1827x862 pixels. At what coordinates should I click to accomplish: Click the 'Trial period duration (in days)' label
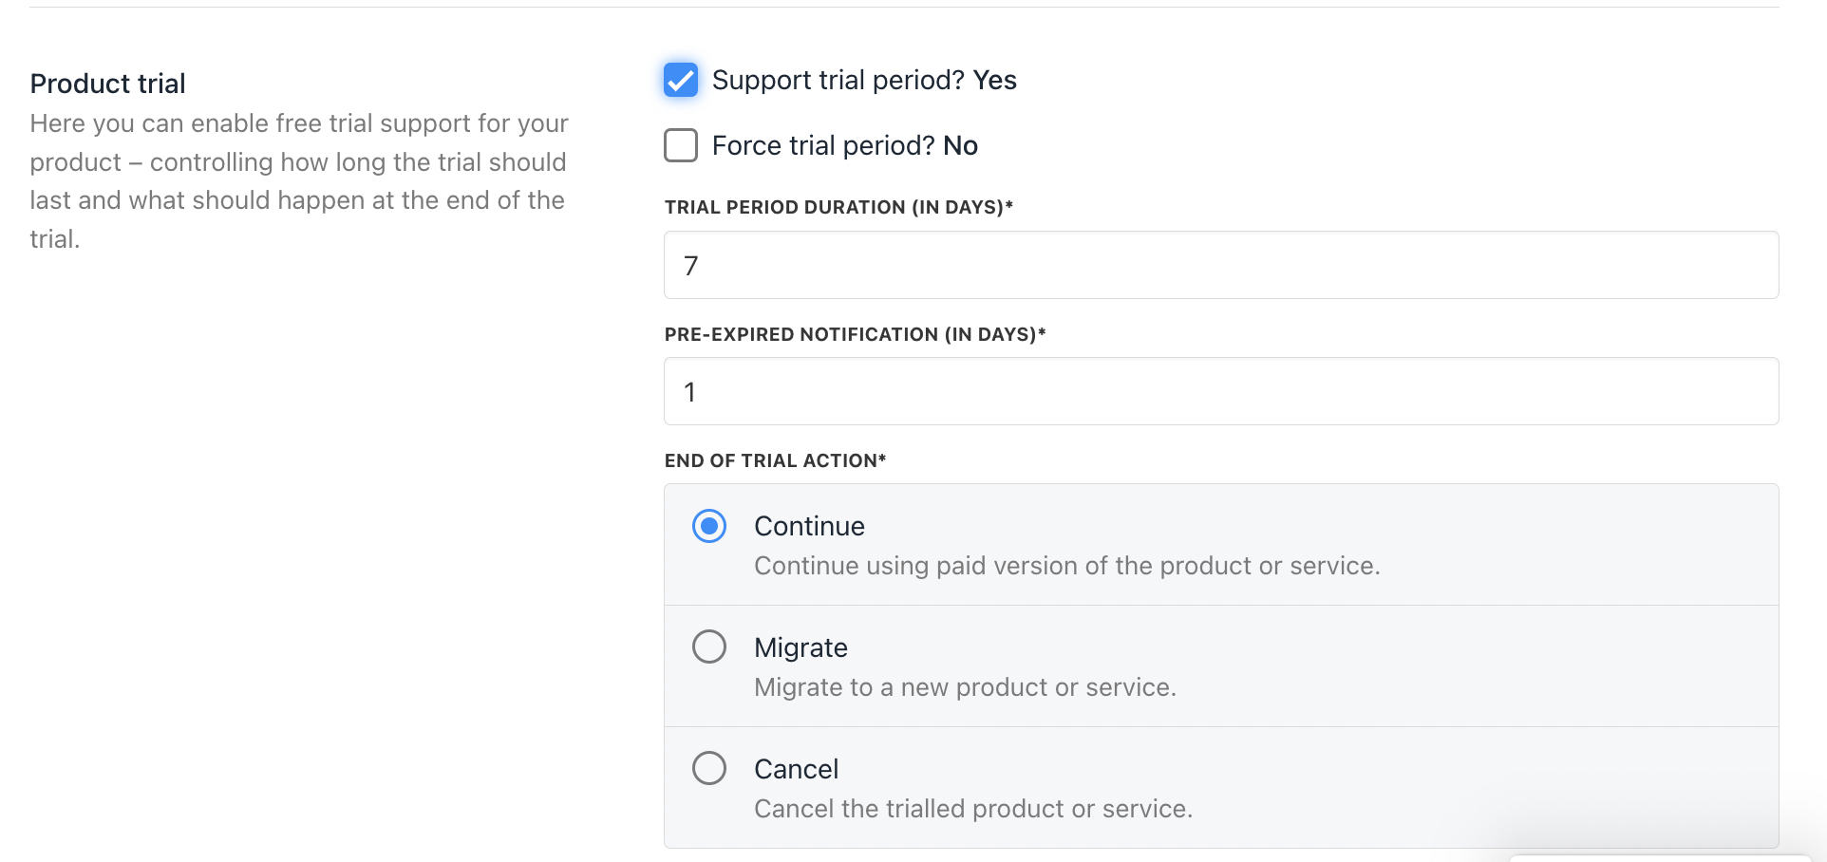point(838,207)
